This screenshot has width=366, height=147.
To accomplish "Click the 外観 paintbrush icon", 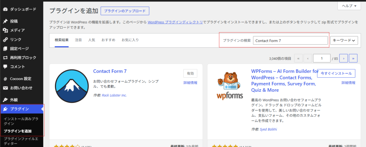I will point(5,100).
